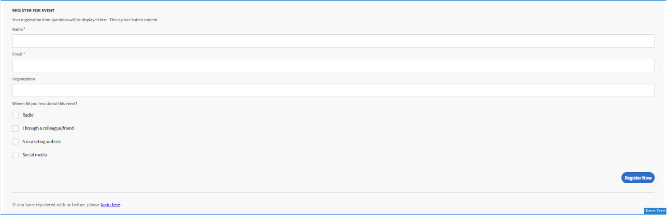Click the Where did you hear question text
The width and height of the screenshot is (667, 215).
pyautogui.click(x=44, y=104)
